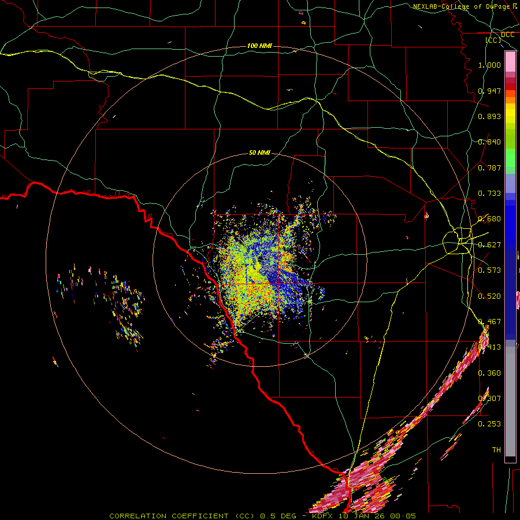
Task: Click the 00:05 timestamp in the caption
Action: (403, 516)
